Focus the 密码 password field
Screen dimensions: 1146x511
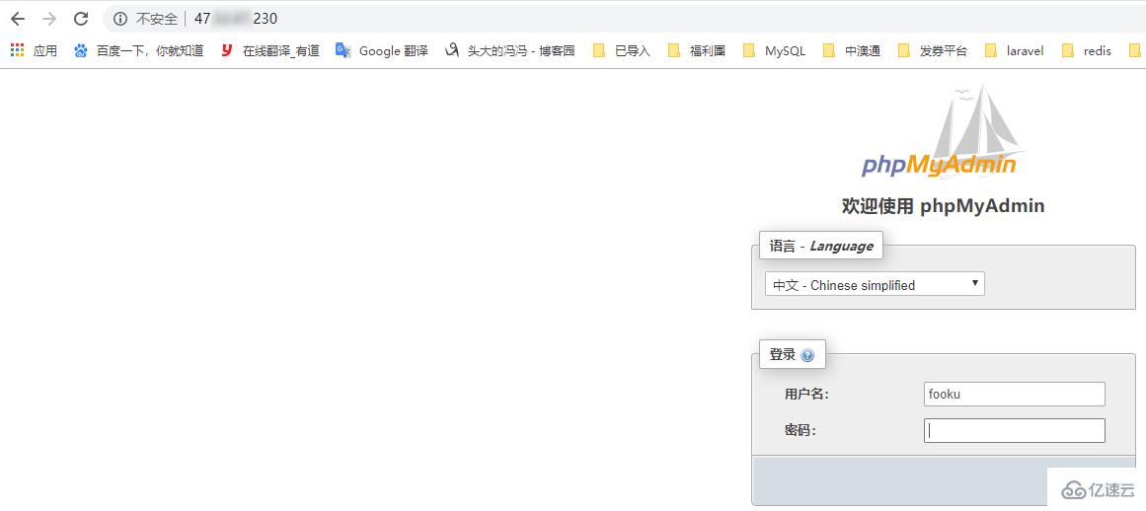click(1015, 431)
